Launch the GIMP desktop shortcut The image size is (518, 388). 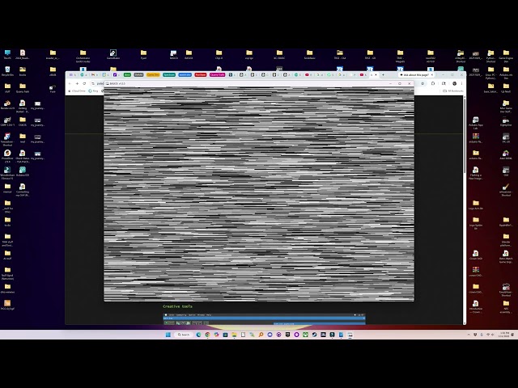tap(7, 121)
